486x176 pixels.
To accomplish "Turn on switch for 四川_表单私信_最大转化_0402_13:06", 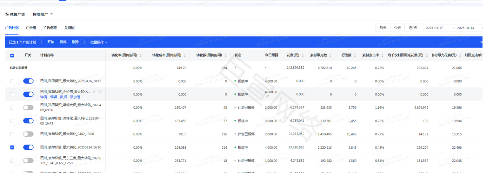I will (x=28, y=134).
